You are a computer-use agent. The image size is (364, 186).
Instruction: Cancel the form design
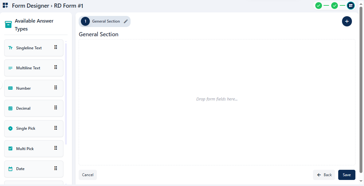tap(88, 175)
